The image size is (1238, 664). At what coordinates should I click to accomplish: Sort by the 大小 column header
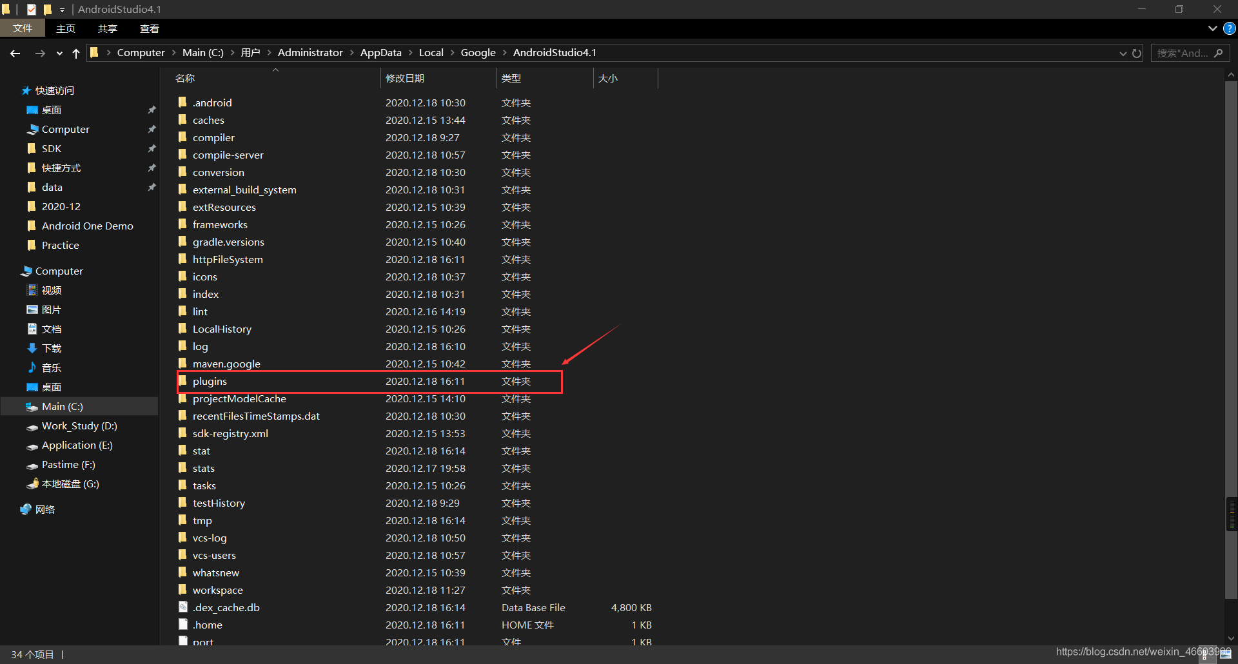point(608,78)
